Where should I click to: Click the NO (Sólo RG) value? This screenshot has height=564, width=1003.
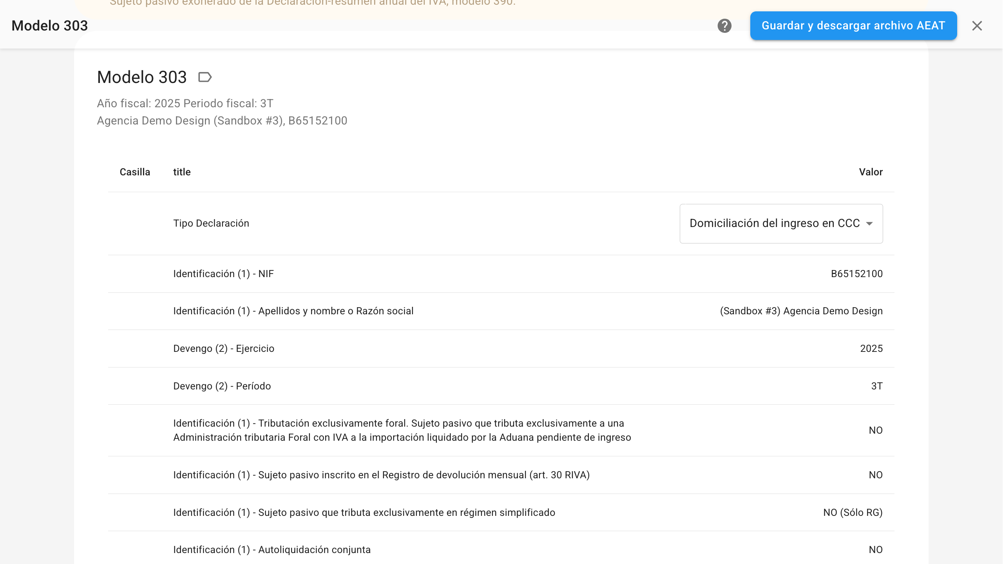[853, 512]
